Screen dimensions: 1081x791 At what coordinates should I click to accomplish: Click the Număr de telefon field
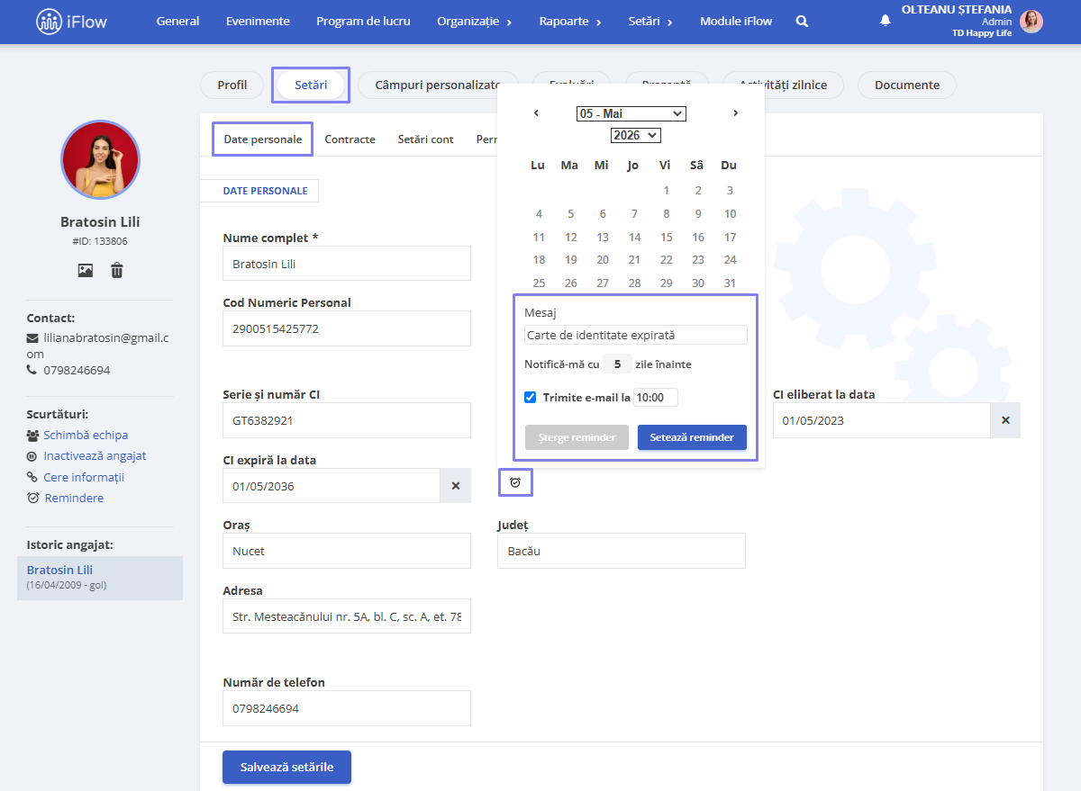click(x=347, y=708)
